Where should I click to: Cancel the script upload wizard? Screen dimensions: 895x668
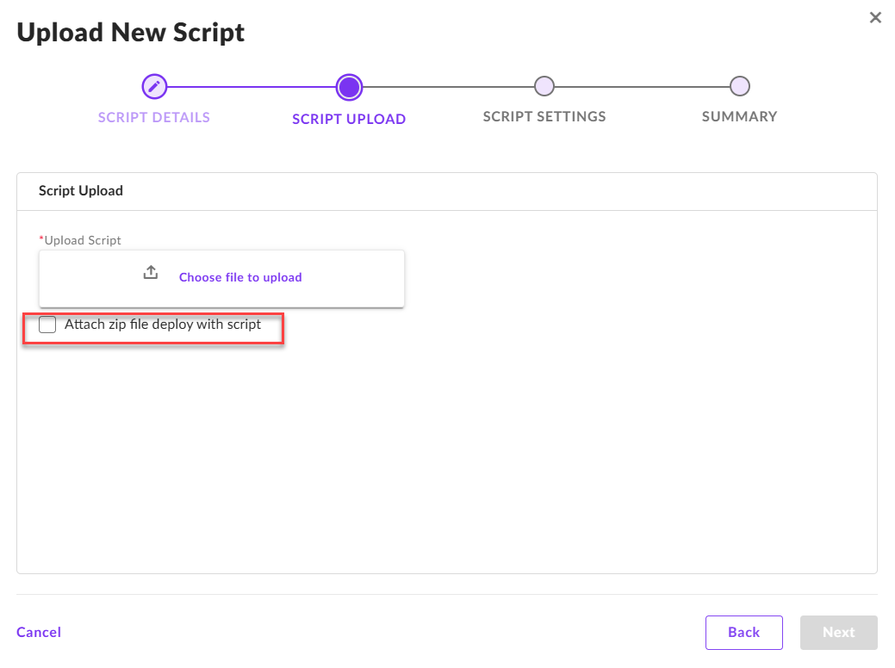pyautogui.click(x=39, y=632)
